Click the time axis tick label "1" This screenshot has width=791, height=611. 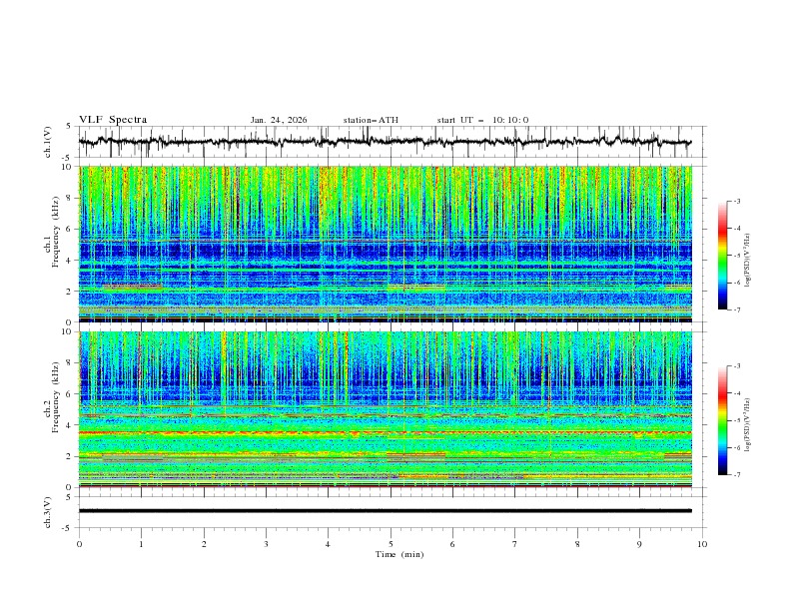(141, 544)
